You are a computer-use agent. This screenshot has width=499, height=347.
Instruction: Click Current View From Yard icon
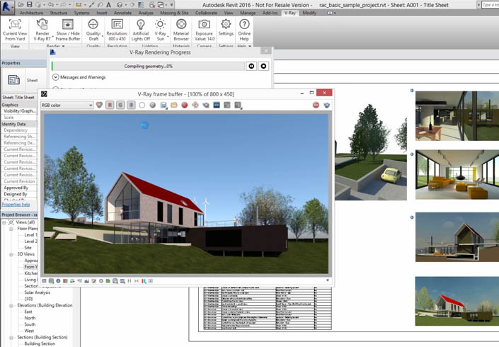click(15, 24)
